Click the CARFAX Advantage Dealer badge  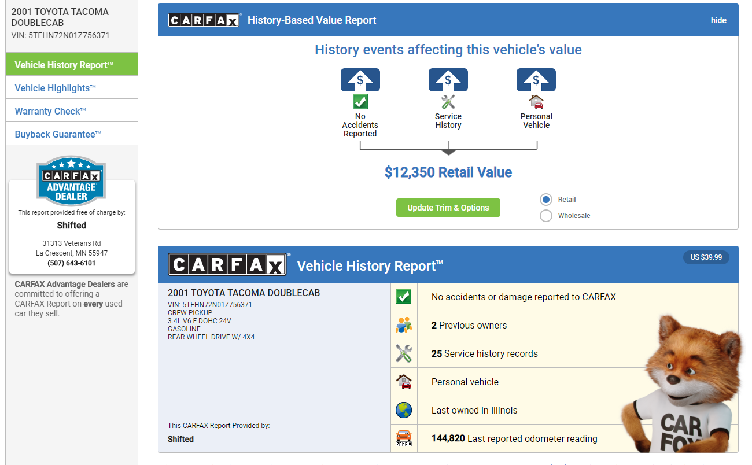click(71, 181)
